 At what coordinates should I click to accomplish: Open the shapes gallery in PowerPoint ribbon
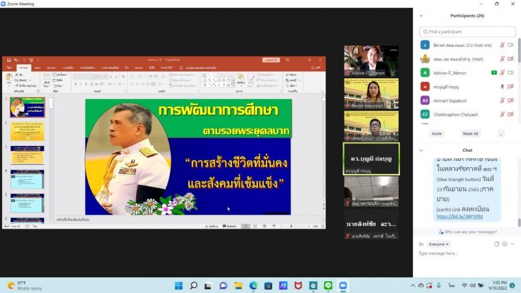219,80
